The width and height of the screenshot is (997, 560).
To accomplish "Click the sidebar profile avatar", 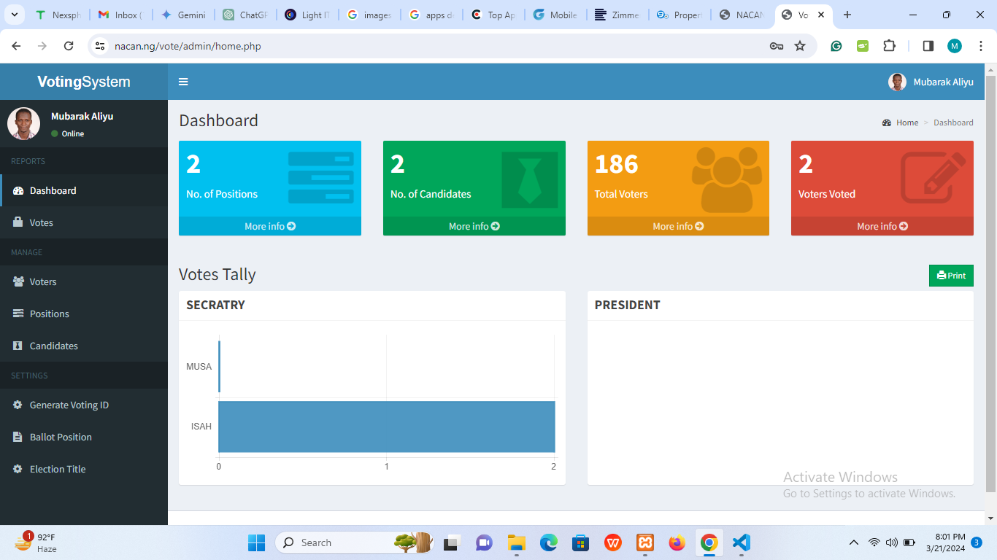I will tap(23, 123).
